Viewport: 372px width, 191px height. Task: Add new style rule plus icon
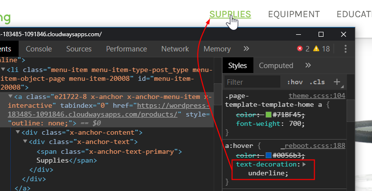click(x=337, y=82)
